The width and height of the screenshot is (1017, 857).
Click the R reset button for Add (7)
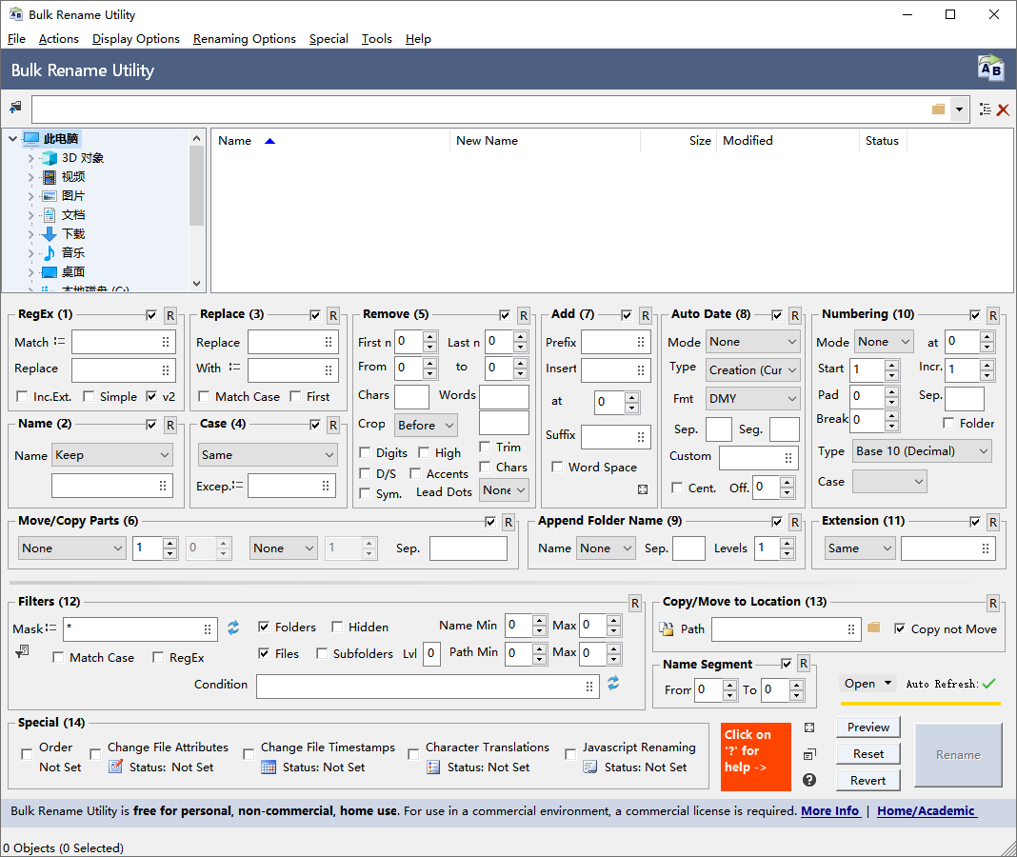tap(646, 315)
